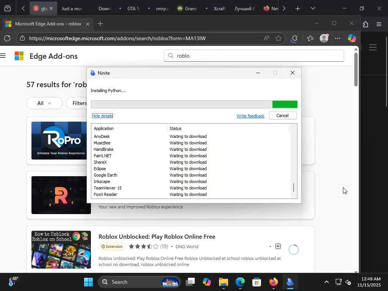Image resolution: width=388 pixels, height=291 pixels.
Task: Open the background browser's hamburger menu
Action: pos(379,24)
